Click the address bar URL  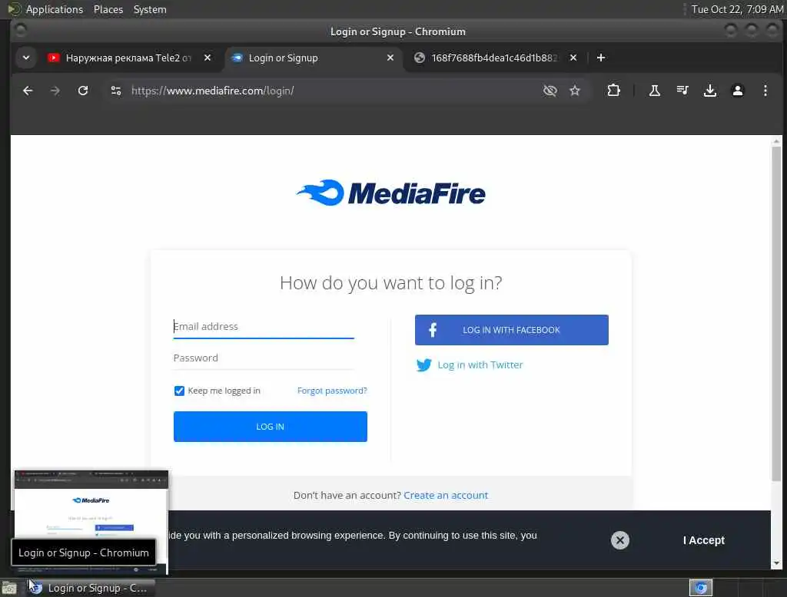(x=213, y=91)
